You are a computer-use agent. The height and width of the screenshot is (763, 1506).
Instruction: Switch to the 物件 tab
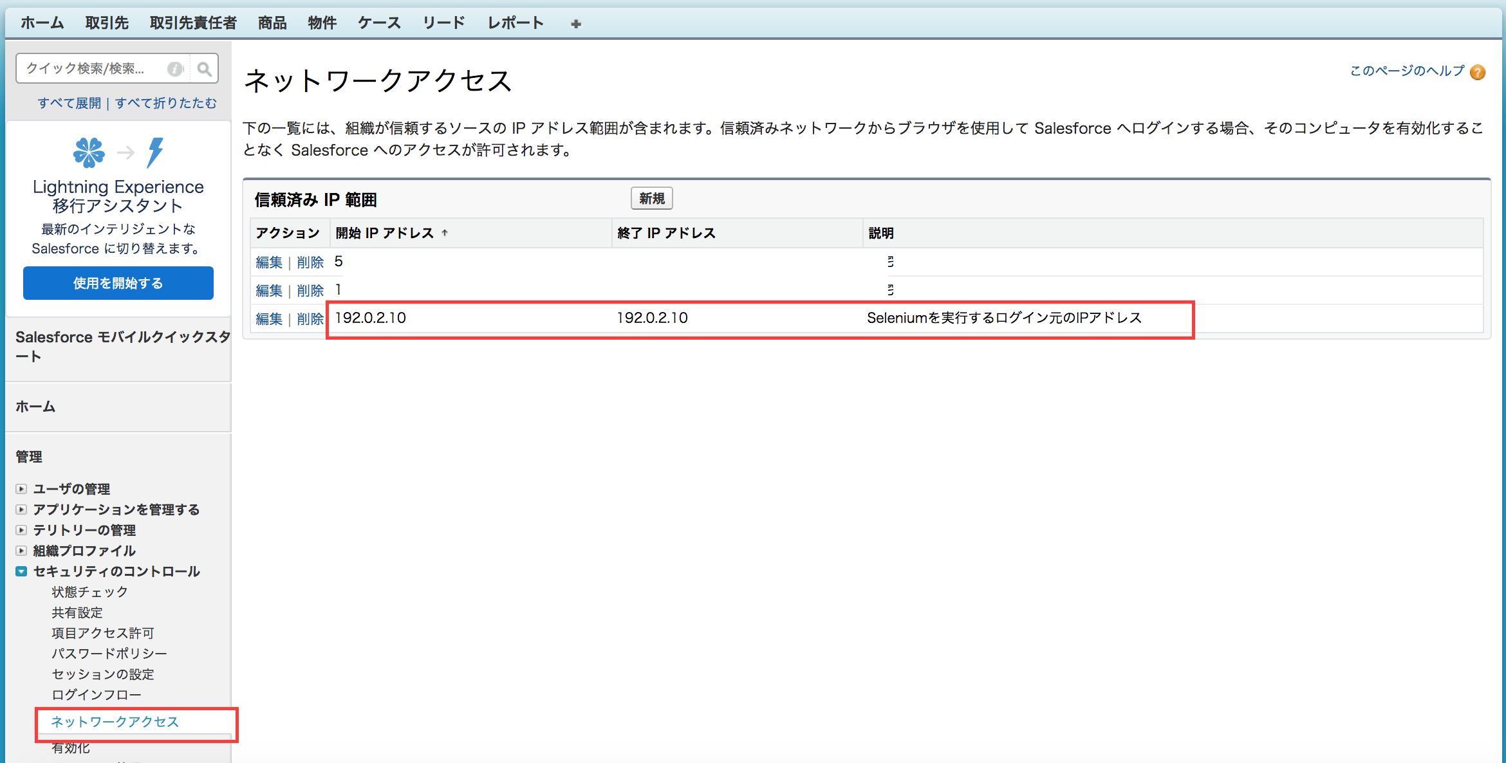pos(322,23)
